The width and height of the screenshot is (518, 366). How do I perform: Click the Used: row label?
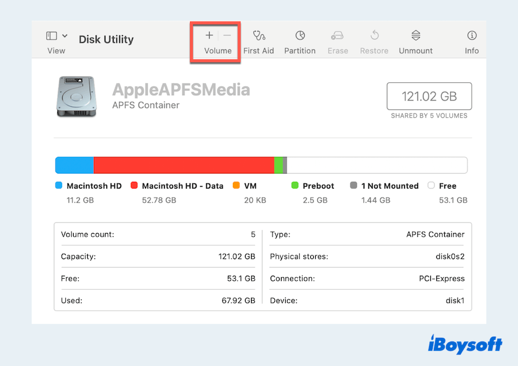72,301
